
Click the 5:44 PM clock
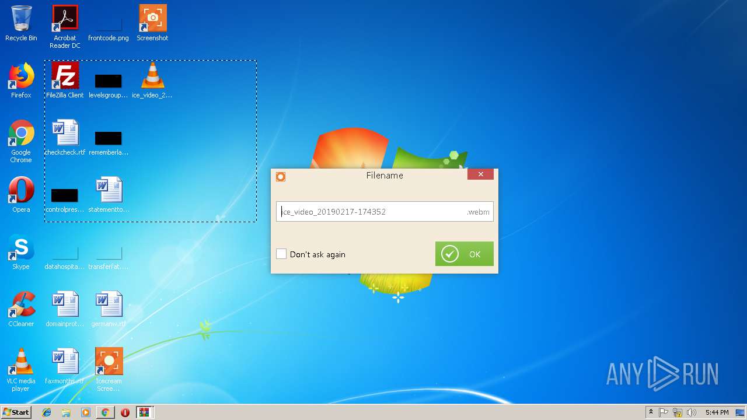[717, 412]
